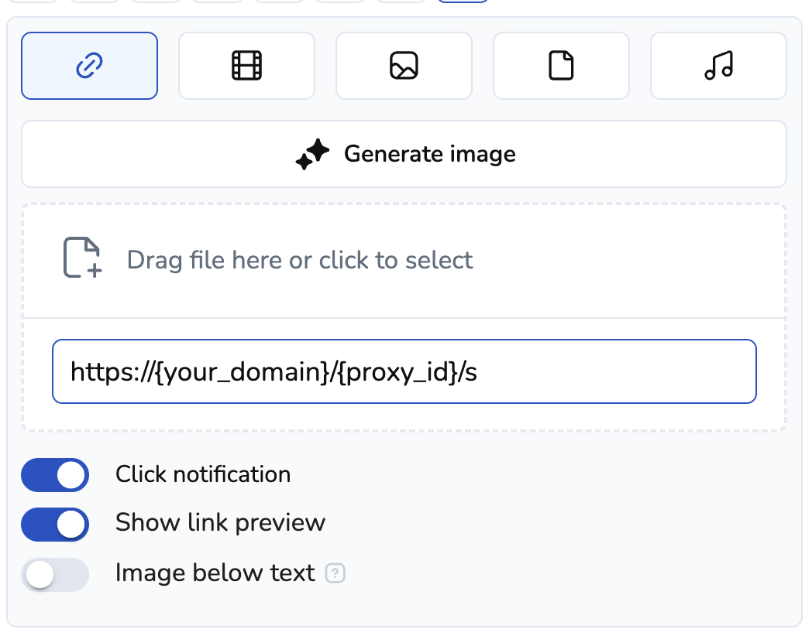Click the 'Show link preview' label
This screenshot has height=636, width=812.
point(220,523)
